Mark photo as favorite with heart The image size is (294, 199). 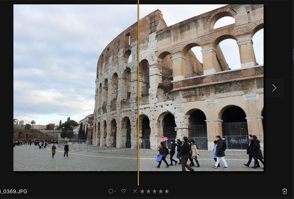click(x=124, y=191)
